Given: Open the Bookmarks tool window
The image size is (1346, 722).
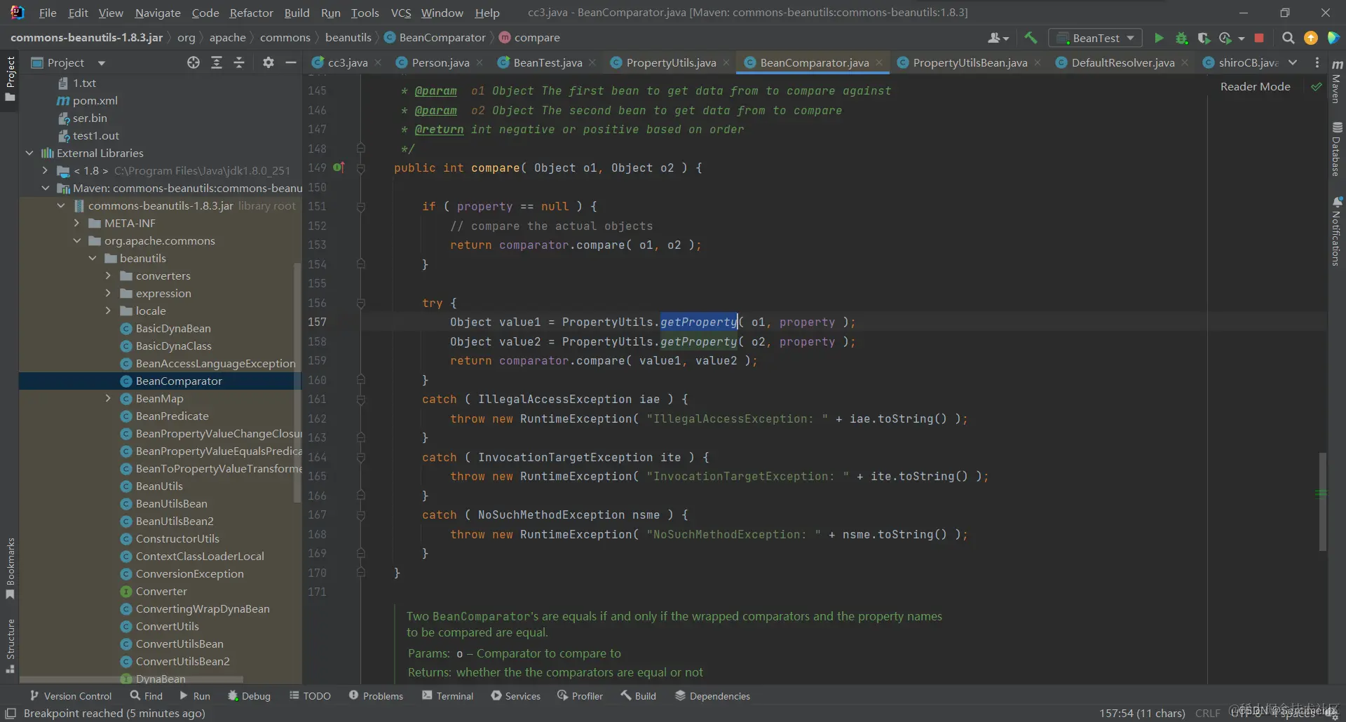Looking at the screenshot, I should [10, 568].
